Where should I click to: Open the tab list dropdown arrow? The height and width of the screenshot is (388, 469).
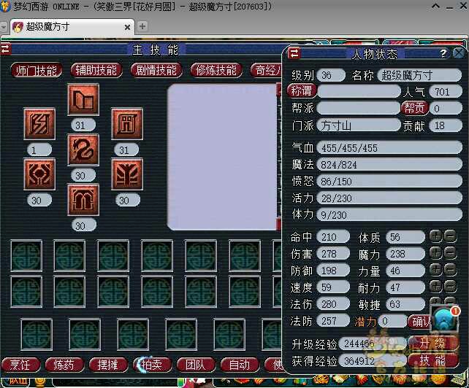click(4, 27)
